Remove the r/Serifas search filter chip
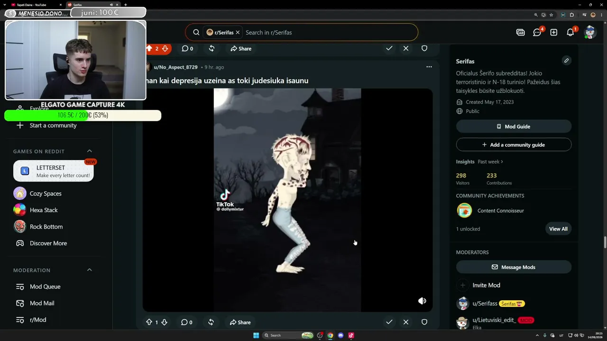The height and width of the screenshot is (341, 607). pyautogui.click(x=238, y=32)
